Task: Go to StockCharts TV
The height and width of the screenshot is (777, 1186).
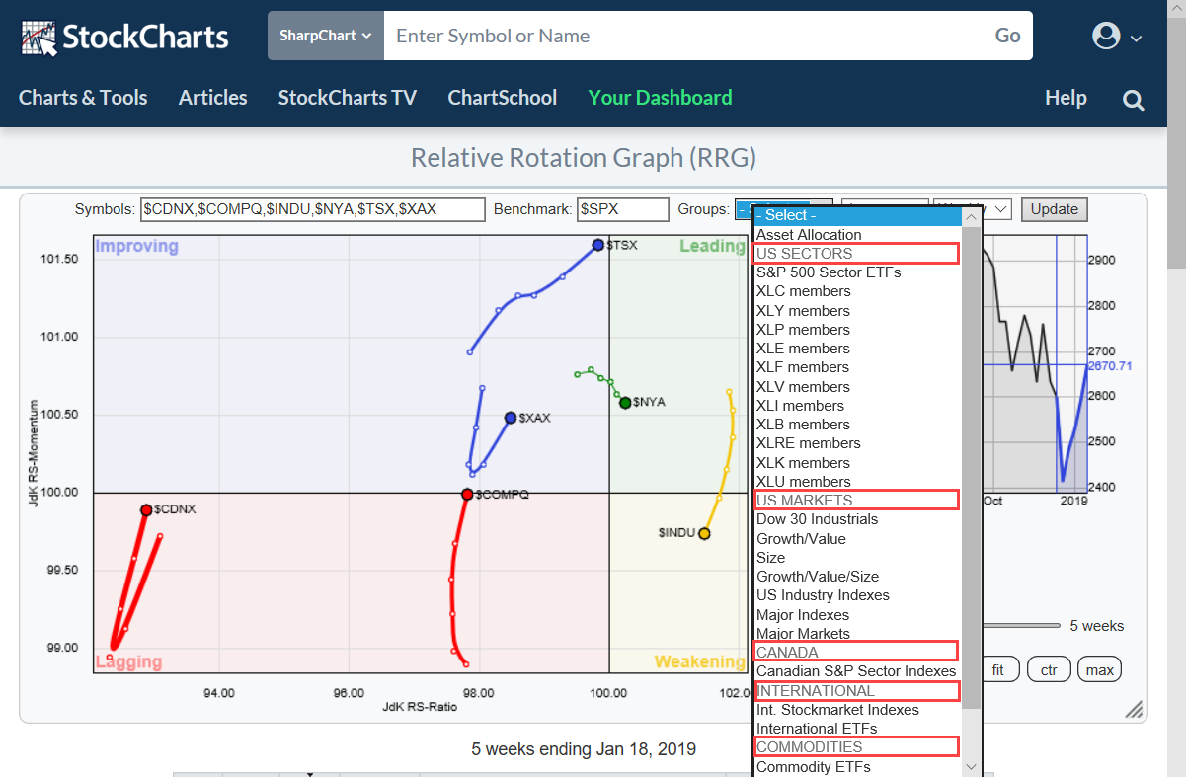Action: [348, 98]
